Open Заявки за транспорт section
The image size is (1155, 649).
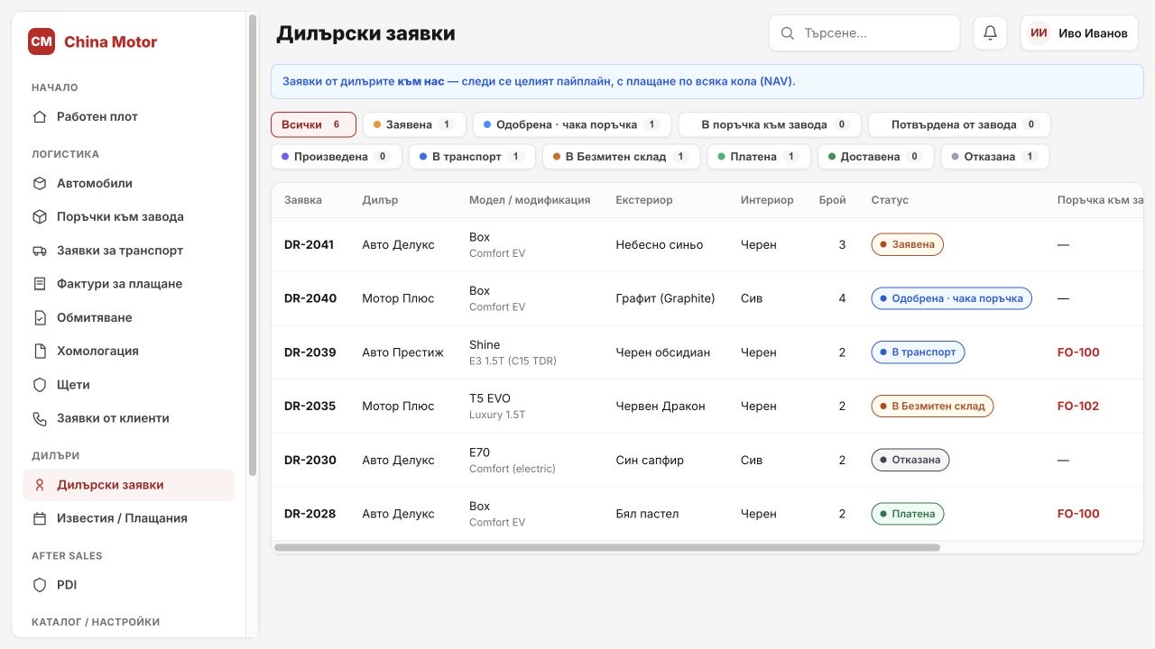pyautogui.click(x=128, y=251)
